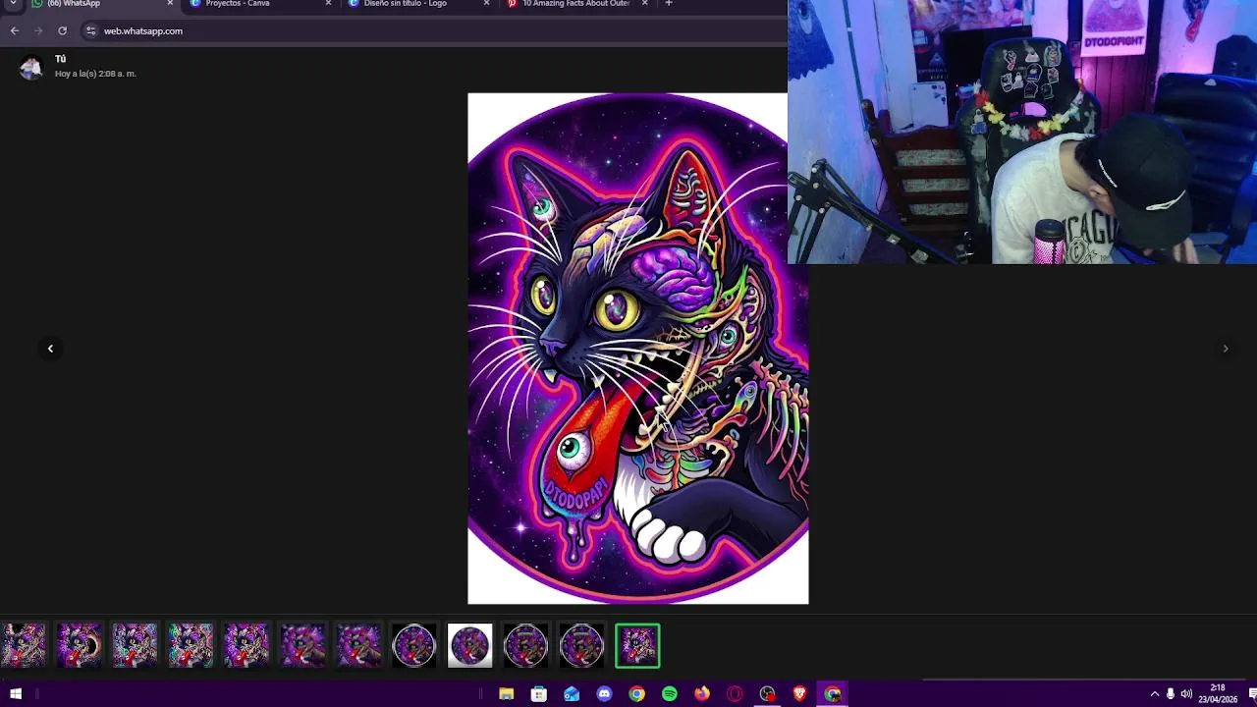Open Brave browser from the taskbar
Viewport: 1257px width, 707px height.
799,694
